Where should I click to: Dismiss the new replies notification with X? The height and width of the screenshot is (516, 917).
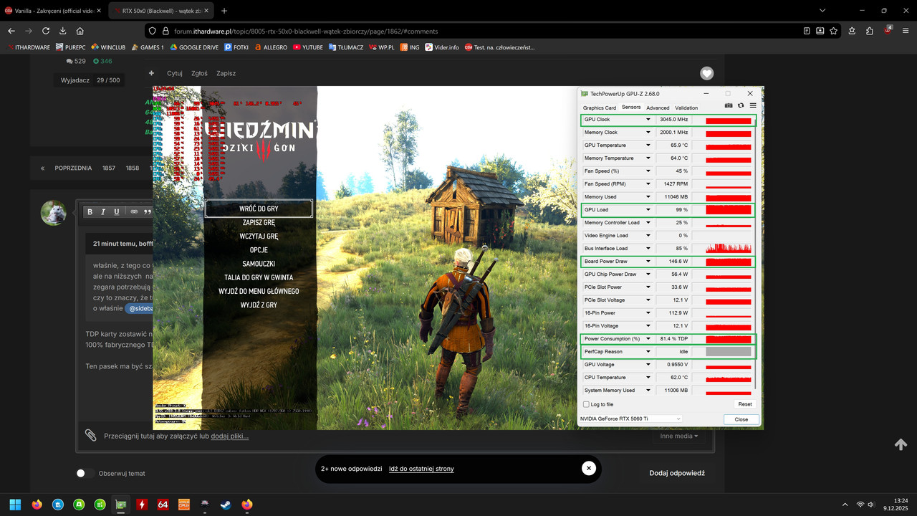click(x=588, y=468)
